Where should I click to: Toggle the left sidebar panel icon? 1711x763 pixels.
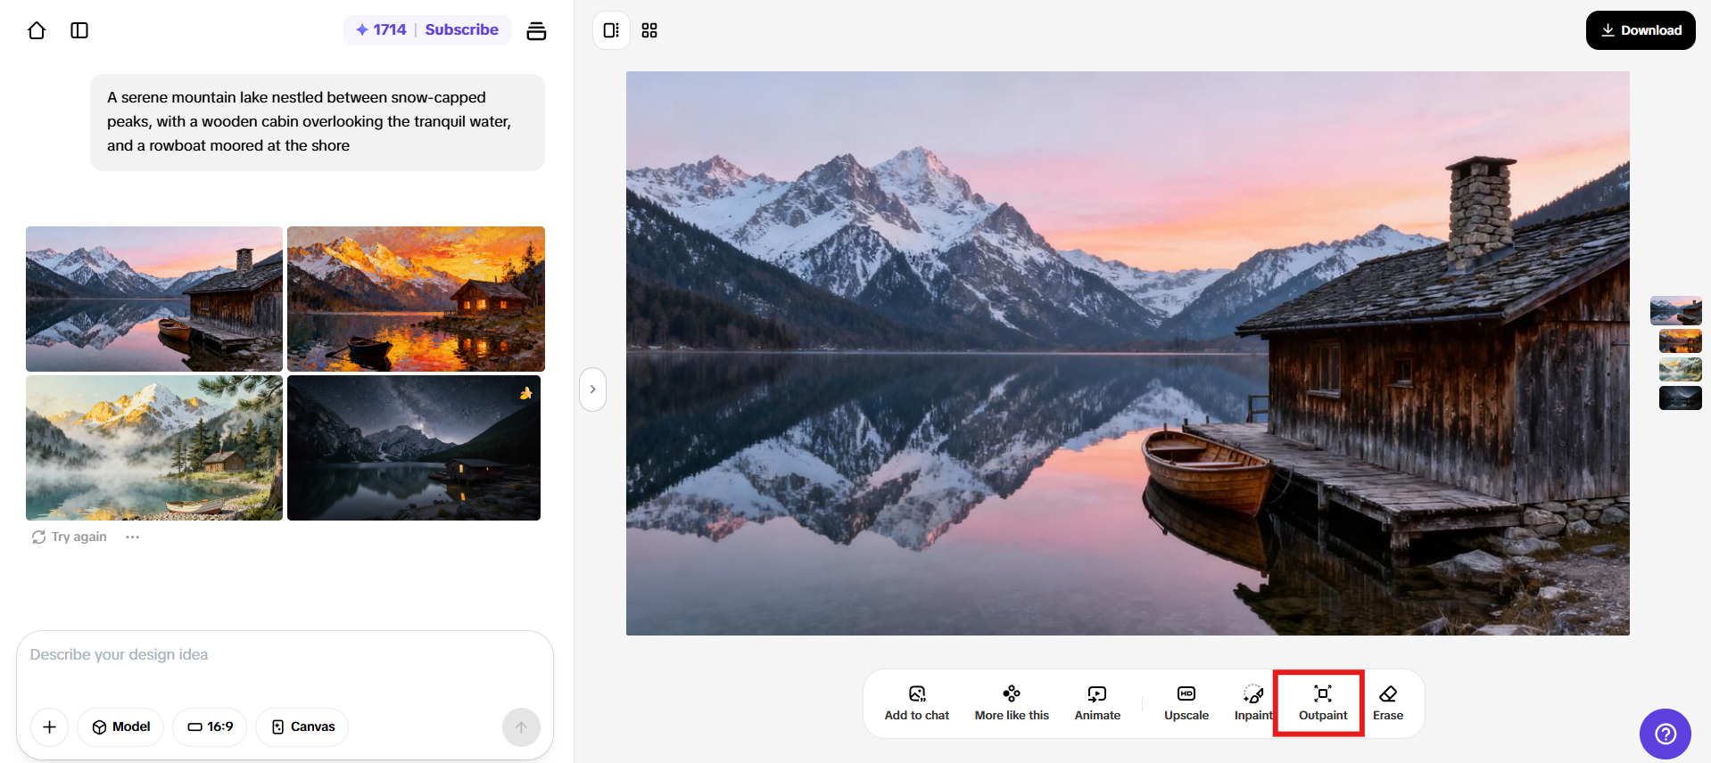[79, 30]
